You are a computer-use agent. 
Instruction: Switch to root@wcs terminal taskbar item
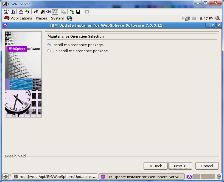click(55, 177)
